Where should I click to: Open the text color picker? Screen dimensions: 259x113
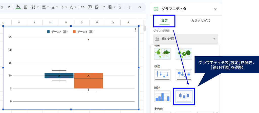[x=9, y=7]
